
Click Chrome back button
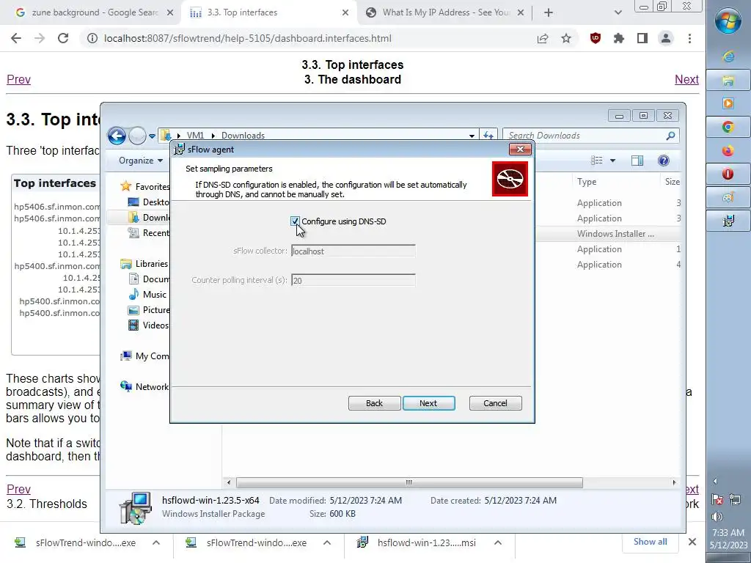(16, 38)
